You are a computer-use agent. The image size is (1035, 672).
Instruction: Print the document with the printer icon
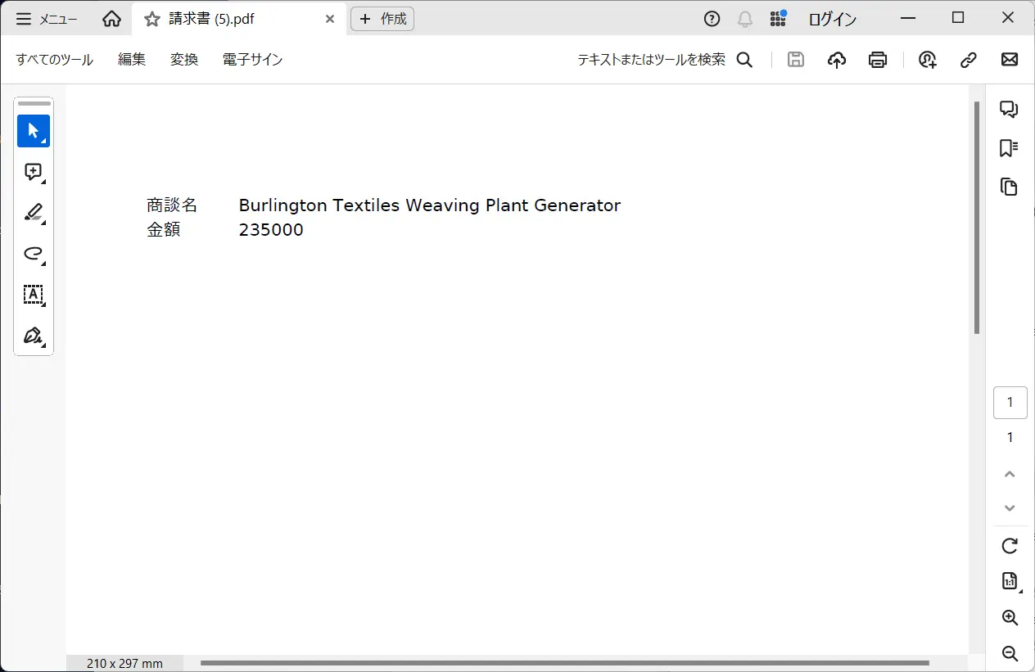point(878,60)
